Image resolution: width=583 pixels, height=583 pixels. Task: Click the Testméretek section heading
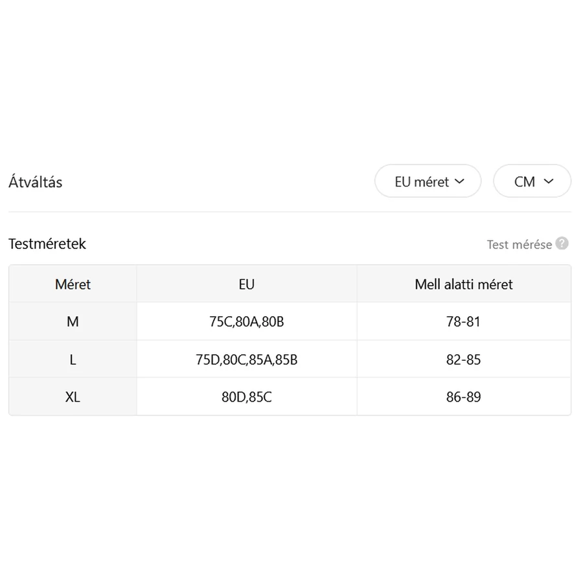pos(47,244)
